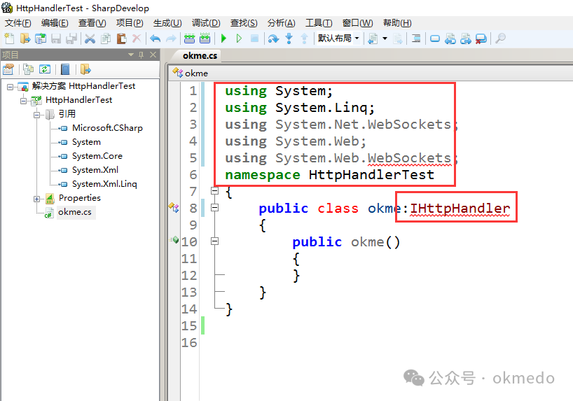The image size is (573, 401).
Task: Open the 生成(U) menu
Action: [x=167, y=23]
